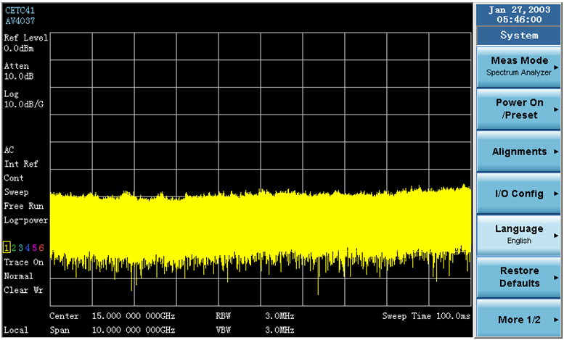Click the Span 10 GHz value
This screenshot has width=564, height=340.
[134, 331]
